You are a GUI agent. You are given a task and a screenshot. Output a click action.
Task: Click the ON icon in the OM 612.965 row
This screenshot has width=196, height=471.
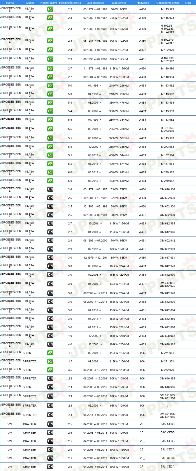(50, 223)
